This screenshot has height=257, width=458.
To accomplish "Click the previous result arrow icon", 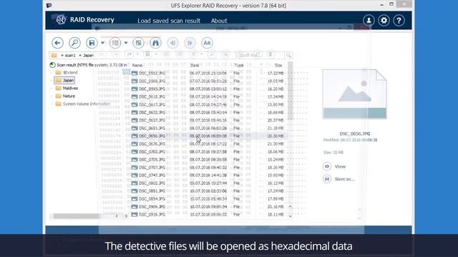I will (x=172, y=43).
